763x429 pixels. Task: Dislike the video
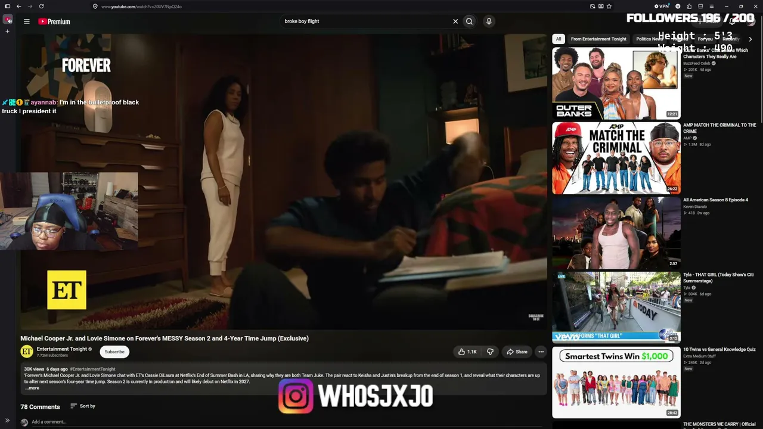click(490, 352)
